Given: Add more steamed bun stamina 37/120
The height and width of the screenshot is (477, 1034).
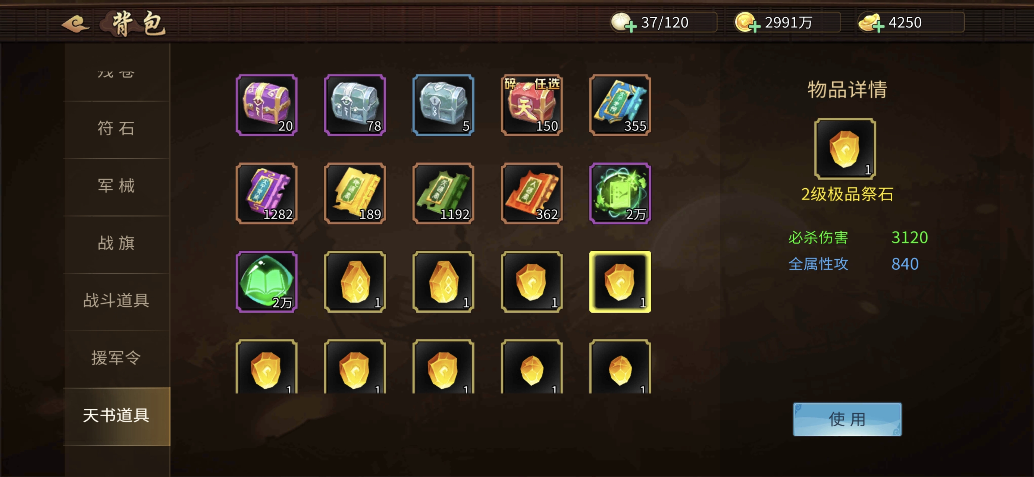Looking at the screenshot, I should coord(631,27).
